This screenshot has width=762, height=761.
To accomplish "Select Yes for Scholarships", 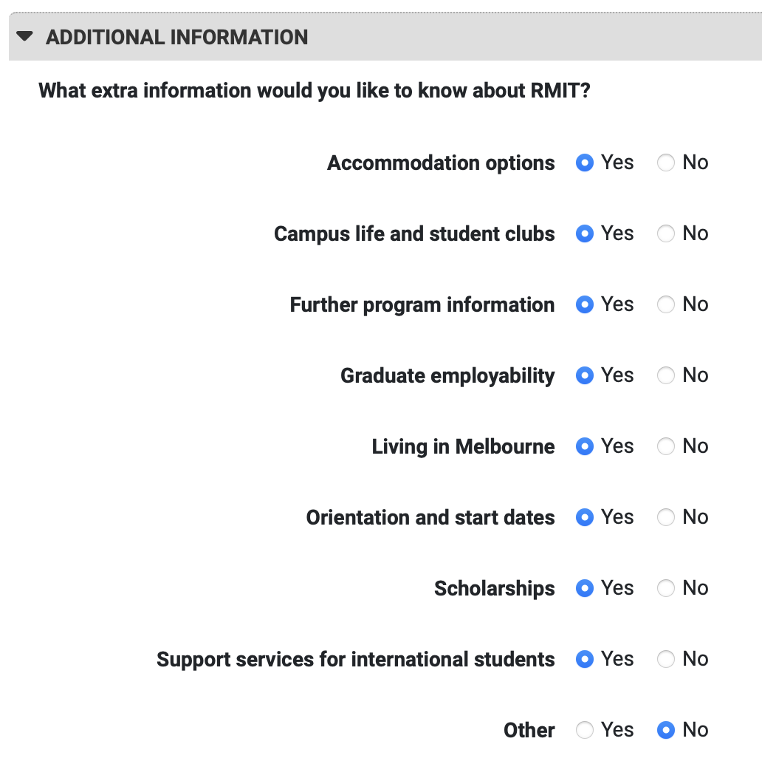I will [585, 588].
